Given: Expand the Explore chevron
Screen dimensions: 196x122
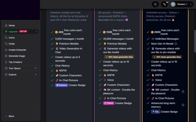Looking at the screenshot, I should pos(35,74).
